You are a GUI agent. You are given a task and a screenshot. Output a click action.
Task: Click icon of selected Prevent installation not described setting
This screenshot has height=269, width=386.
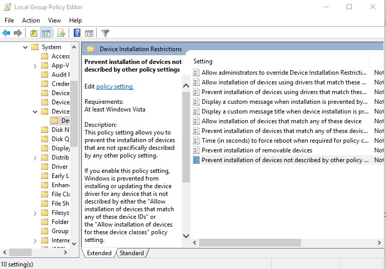click(x=196, y=160)
